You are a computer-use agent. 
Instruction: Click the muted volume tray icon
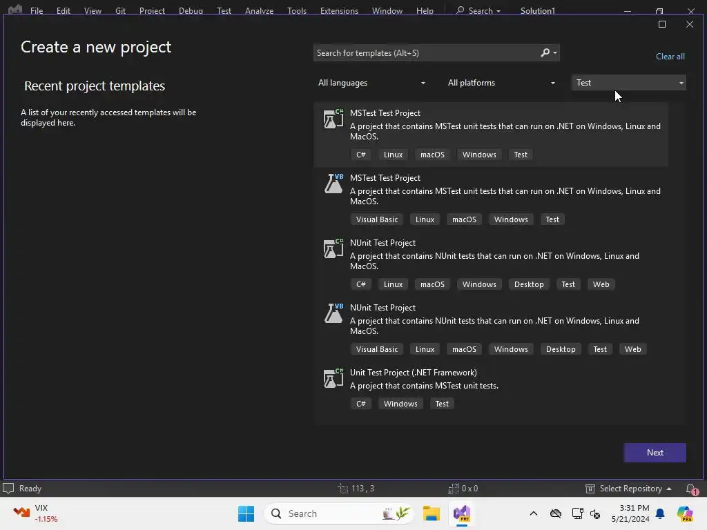pyautogui.click(x=595, y=513)
